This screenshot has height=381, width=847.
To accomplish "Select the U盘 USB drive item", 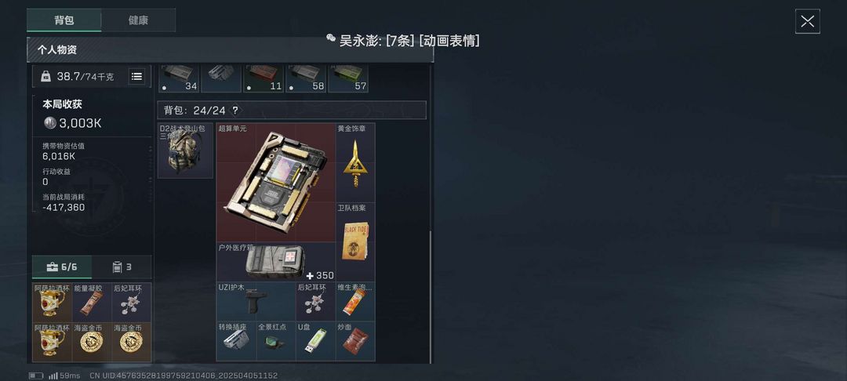I will [x=315, y=341].
